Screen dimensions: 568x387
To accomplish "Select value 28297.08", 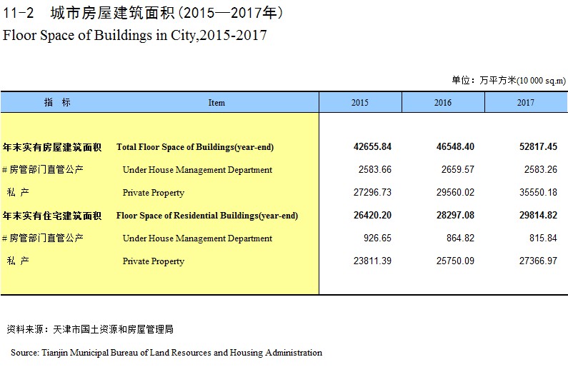I will pyautogui.click(x=455, y=215).
